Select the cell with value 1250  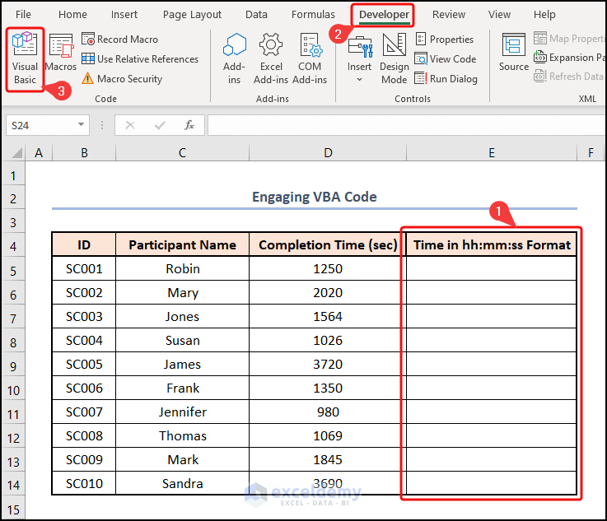tap(328, 269)
